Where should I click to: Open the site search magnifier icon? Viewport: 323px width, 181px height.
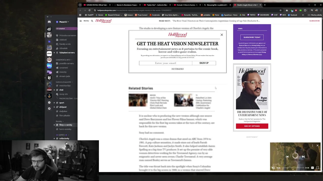tap(92, 21)
